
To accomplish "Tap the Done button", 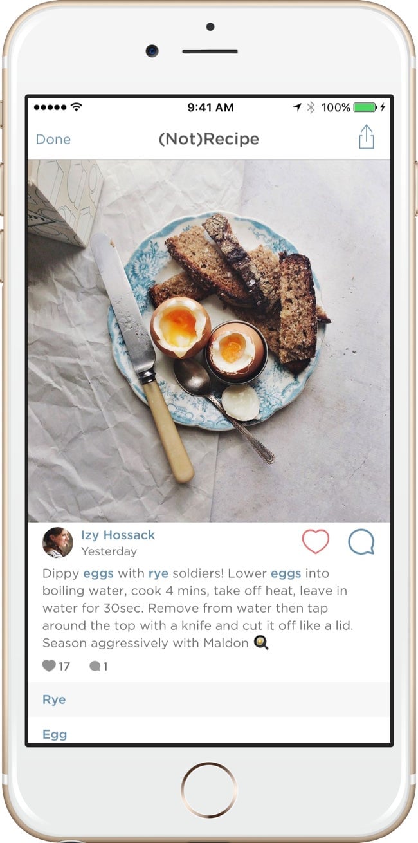I will [x=53, y=139].
